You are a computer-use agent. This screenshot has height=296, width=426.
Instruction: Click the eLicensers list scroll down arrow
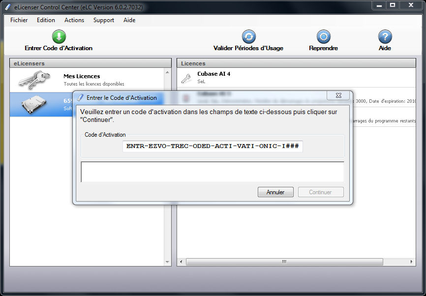tap(167, 262)
